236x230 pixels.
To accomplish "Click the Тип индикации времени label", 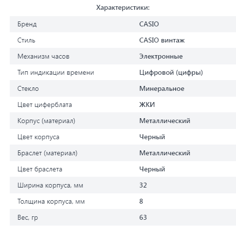I will [56, 72].
